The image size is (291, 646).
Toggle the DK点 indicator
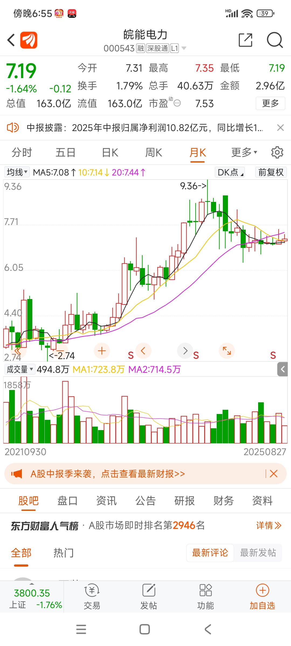point(230,172)
